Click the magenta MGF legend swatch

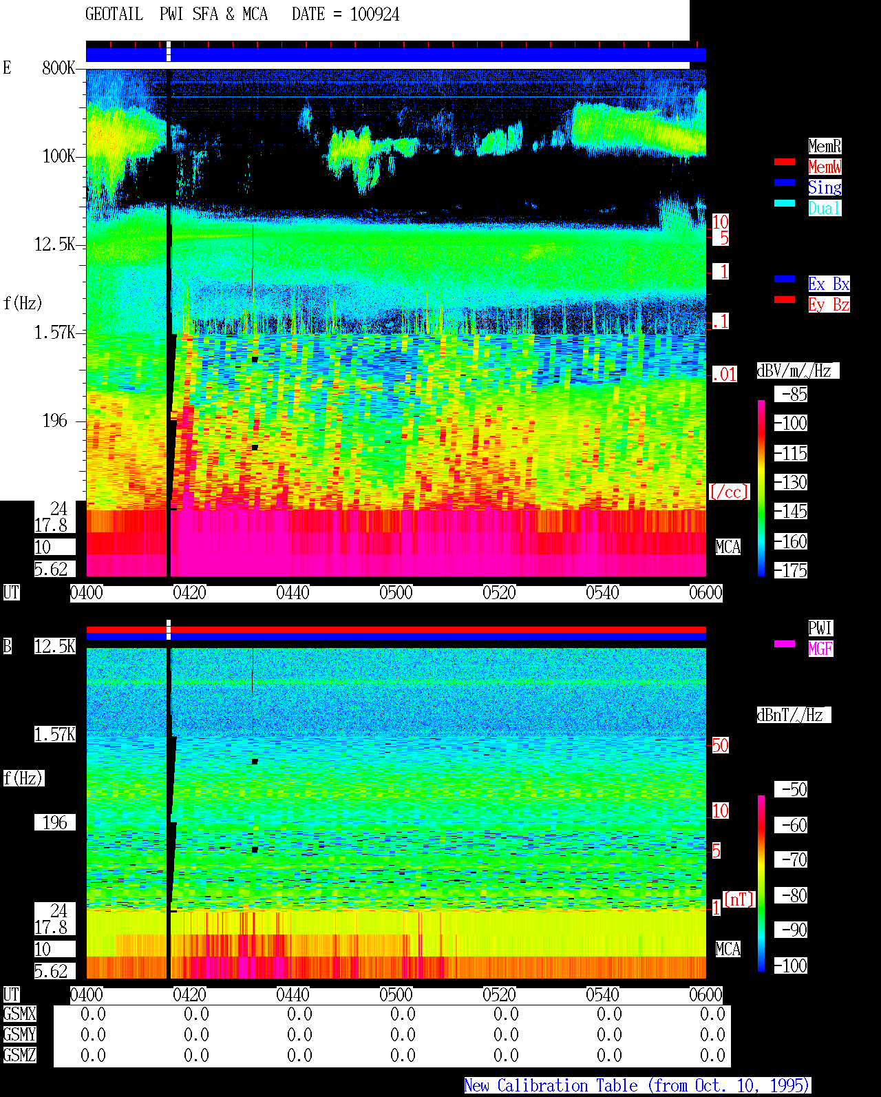pos(785,644)
